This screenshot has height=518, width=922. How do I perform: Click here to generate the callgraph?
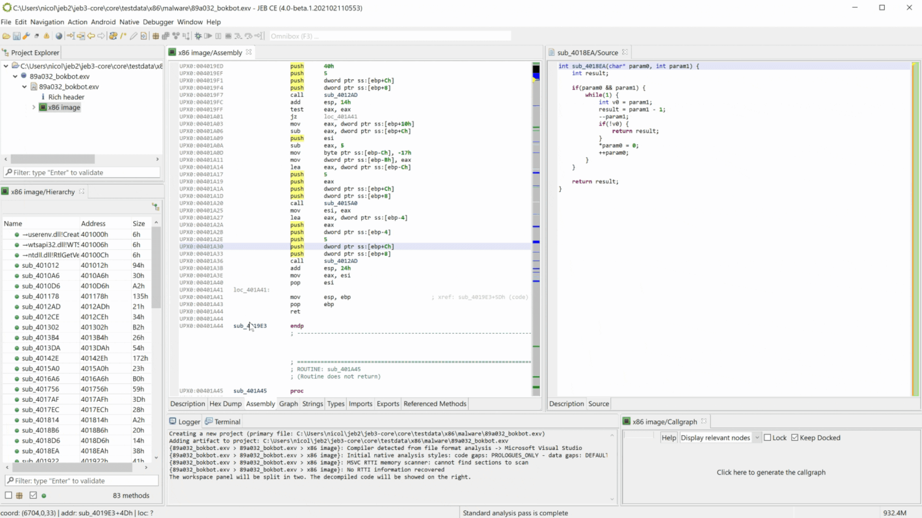[771, 472]
